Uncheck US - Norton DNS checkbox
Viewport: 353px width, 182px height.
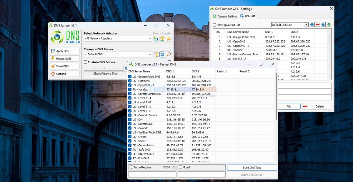130,124
